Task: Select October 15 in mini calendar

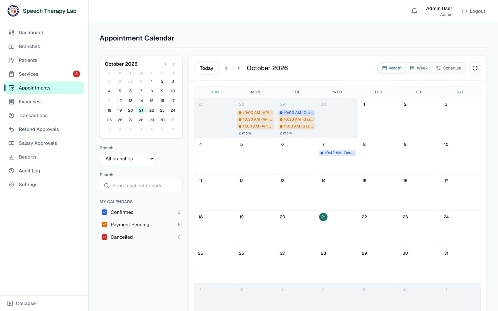Action: tap(152, 101)
